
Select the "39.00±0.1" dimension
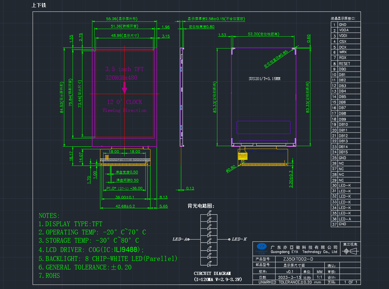point(125,197)
